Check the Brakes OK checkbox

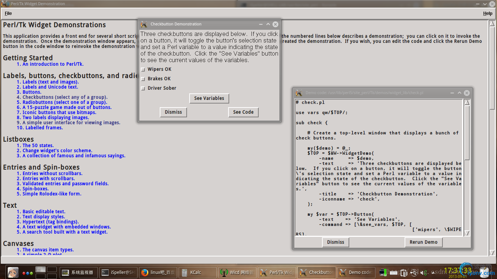point(143,79)
